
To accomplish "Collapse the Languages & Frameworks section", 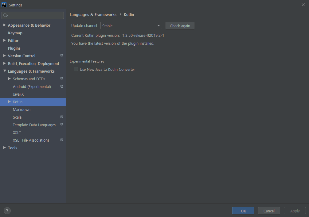I will pyautogui.click(x=5, y=71).
